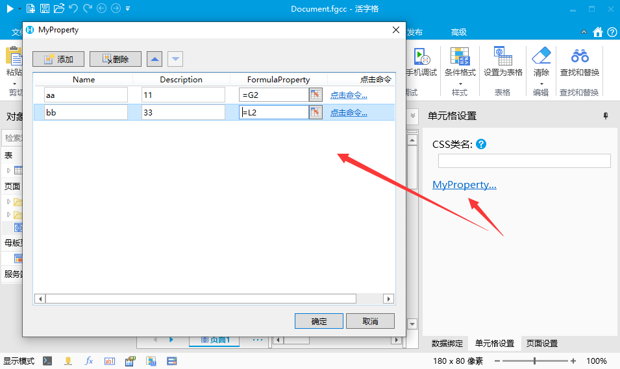Click the formula field containing =L2
This screenshot has width=620, height=369.
(273, 112)
